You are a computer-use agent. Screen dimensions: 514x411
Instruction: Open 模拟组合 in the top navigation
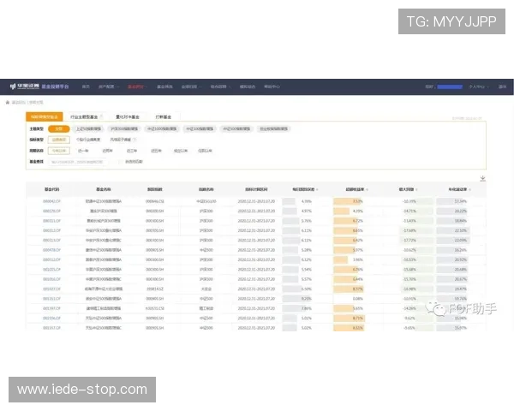pos(248,86)
